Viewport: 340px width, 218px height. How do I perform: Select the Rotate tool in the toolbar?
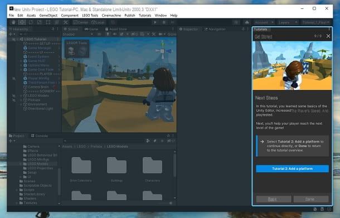(31, 22)
